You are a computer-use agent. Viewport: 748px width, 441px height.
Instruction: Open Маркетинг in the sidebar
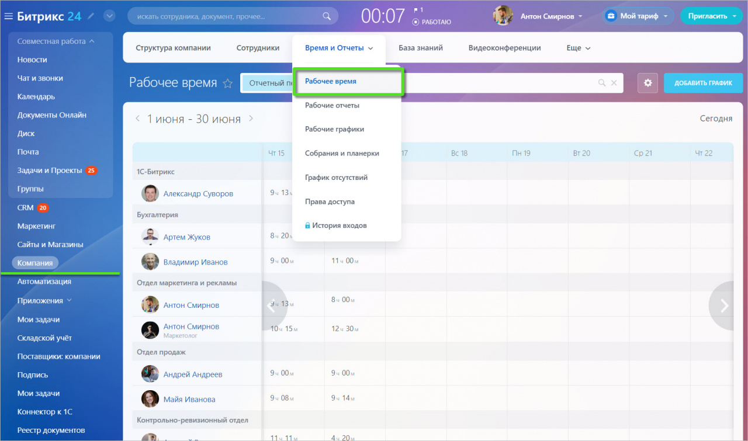point(36,226)
